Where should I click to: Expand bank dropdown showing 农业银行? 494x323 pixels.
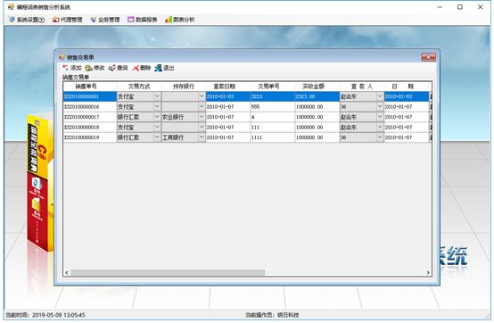202,117
